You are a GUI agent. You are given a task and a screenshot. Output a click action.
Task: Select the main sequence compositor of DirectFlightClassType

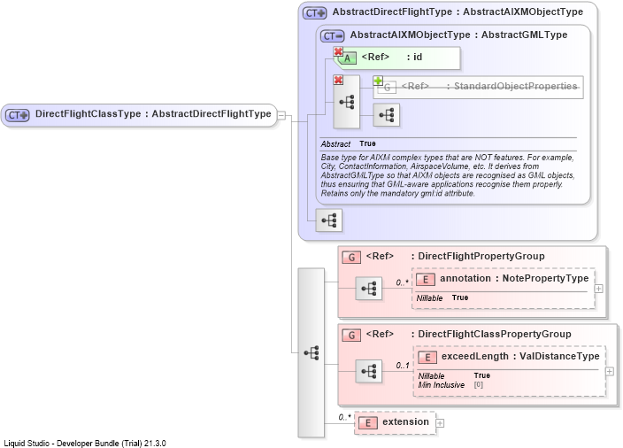click(x=311, y=352)
